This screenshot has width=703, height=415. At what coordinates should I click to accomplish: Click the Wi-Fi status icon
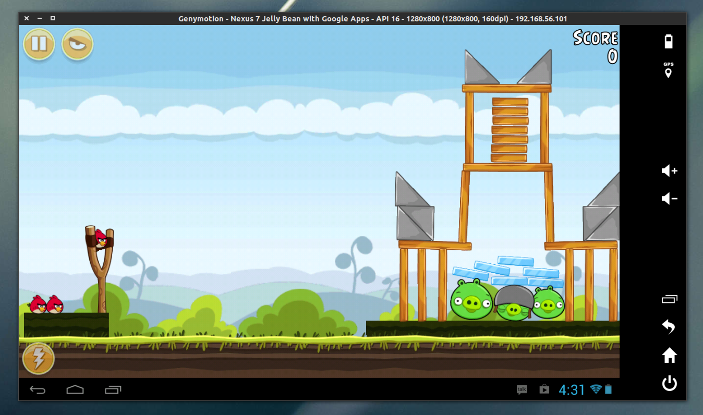(596, 389)
